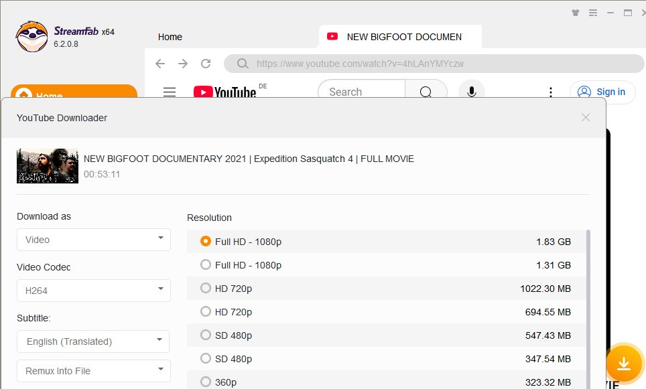This screenshot has width=646, height=389.
Task: Choose SD 480p 547.43 MB resolution
Action: [206, 335]
